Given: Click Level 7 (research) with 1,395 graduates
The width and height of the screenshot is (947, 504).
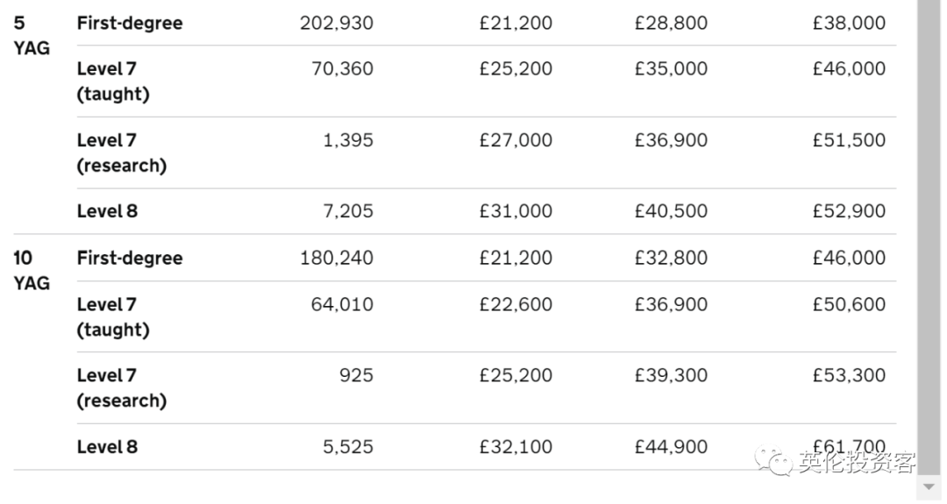Looking at the screenshot, I should pyautogui.click(x=121, y=153).
